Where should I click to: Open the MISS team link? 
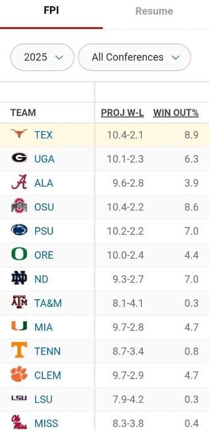tap(46, 424)
